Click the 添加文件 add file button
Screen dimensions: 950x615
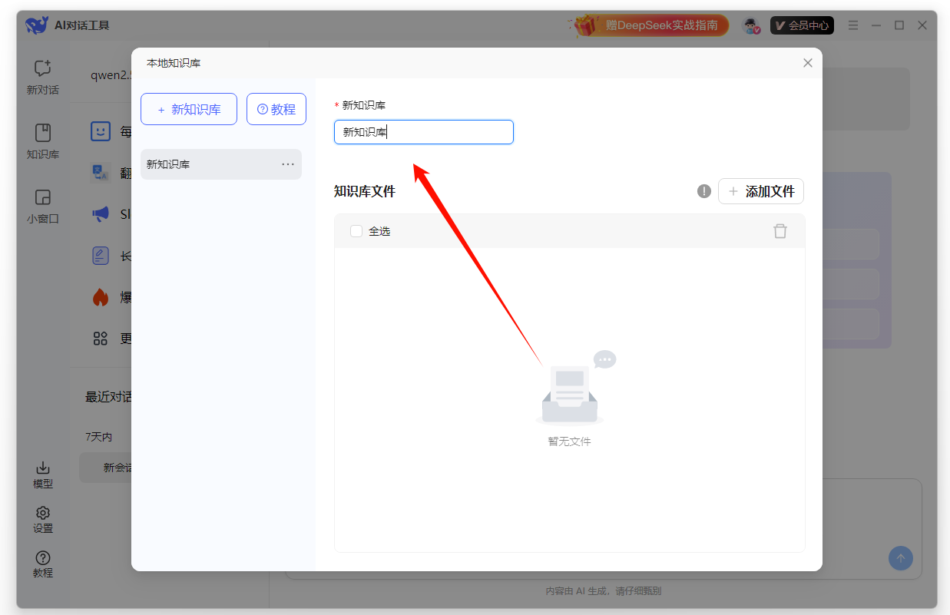761,191
